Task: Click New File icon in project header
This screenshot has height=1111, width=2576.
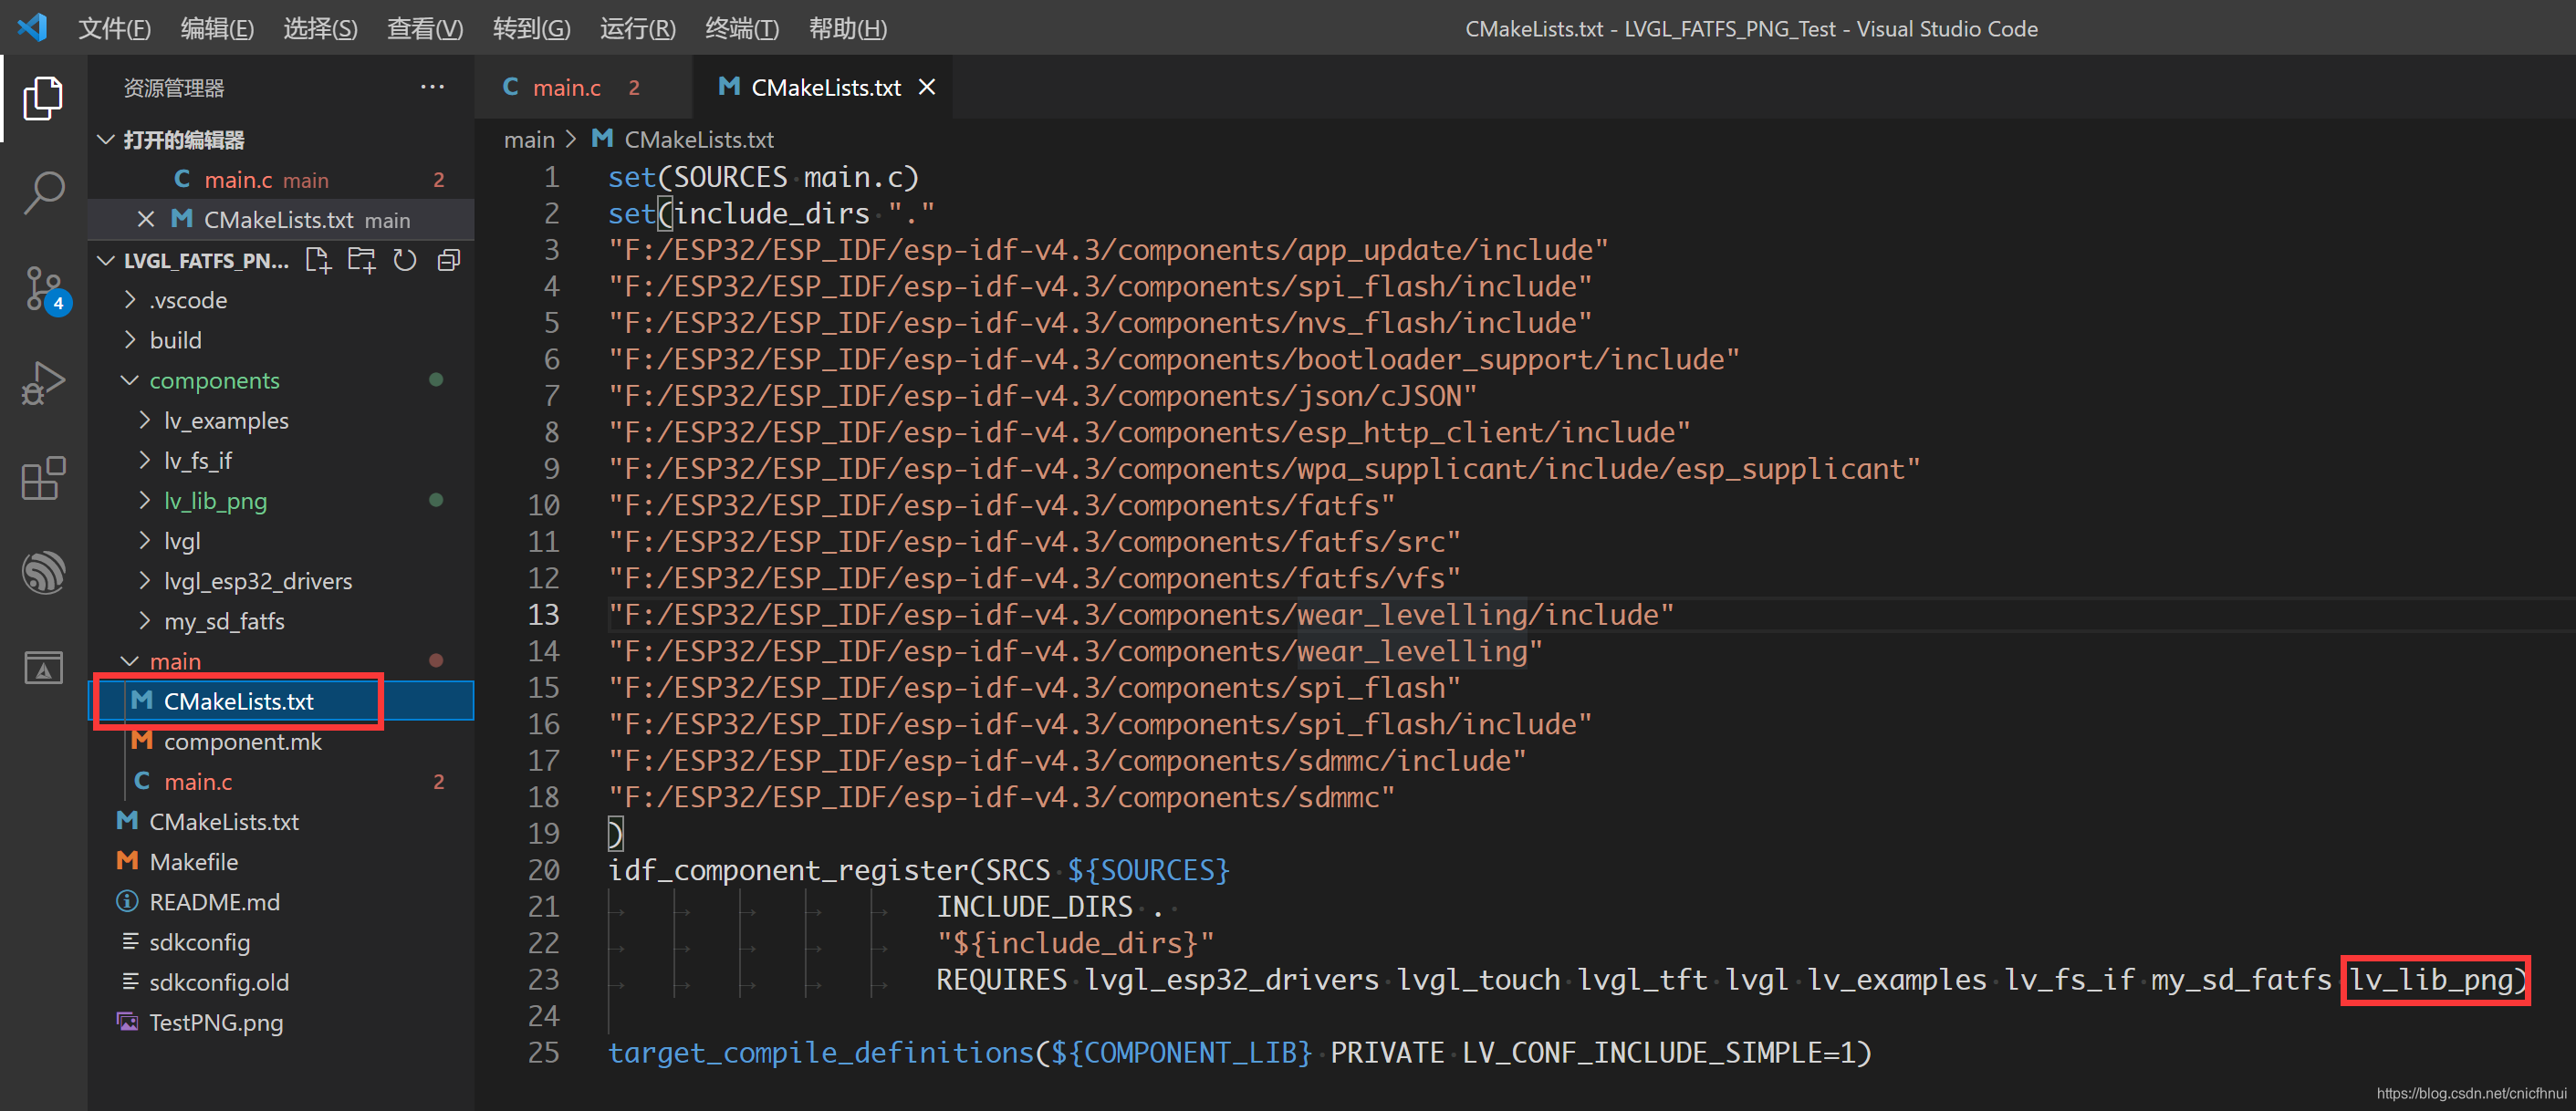Action: [x=318, y=260]
